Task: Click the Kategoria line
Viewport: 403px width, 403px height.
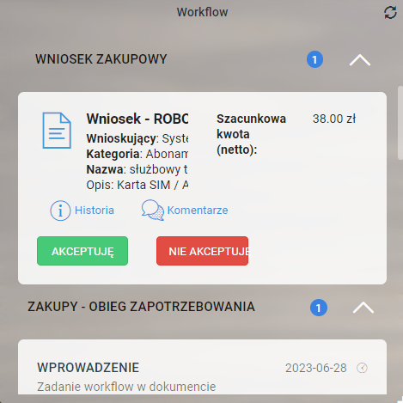Action: (x=137, y=154)
